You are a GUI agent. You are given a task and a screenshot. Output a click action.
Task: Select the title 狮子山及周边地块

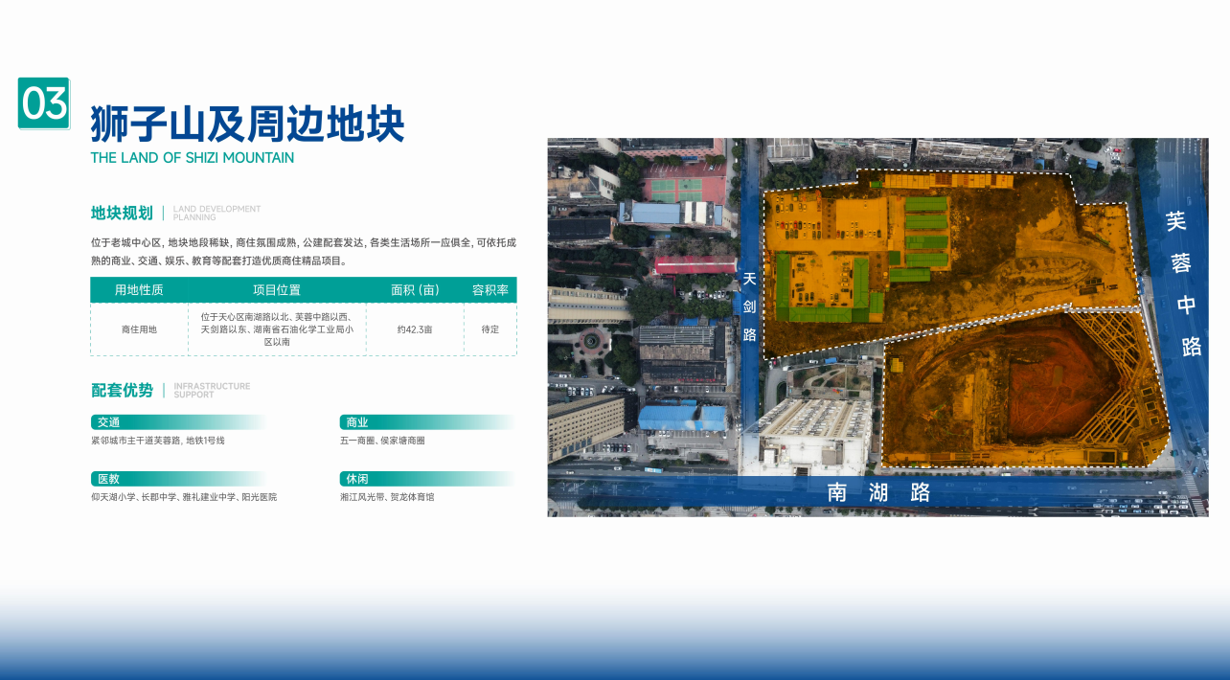[x=247, y=125]
